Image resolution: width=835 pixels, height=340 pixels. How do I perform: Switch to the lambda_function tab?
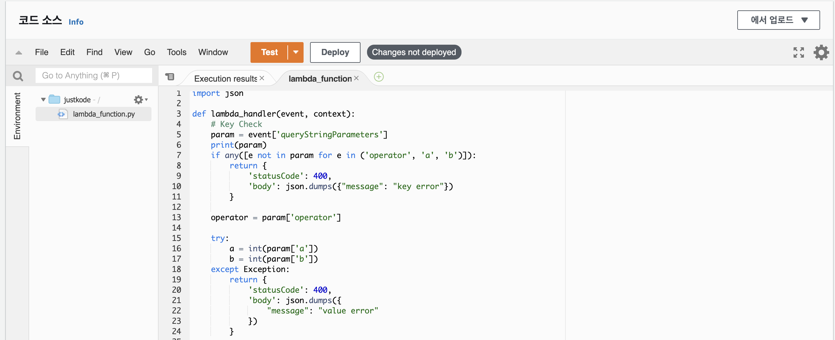(x=320, y=78)
